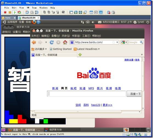Open the 新闻 news link on Baidu
Screen dimensions: 153x138
(55, 88)
